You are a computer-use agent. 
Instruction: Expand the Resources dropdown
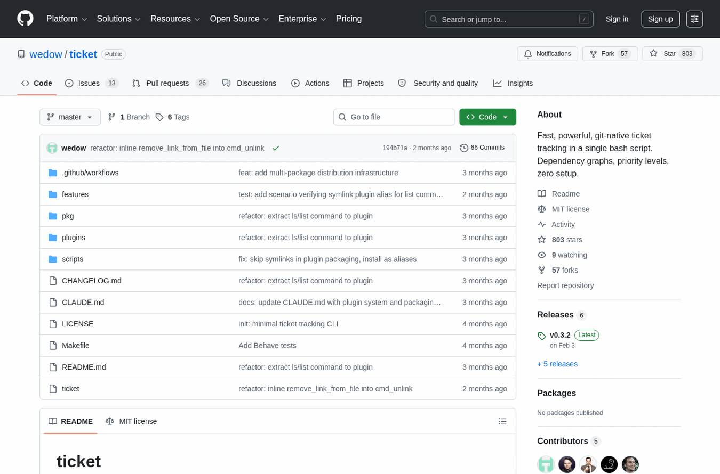(175, 19)
